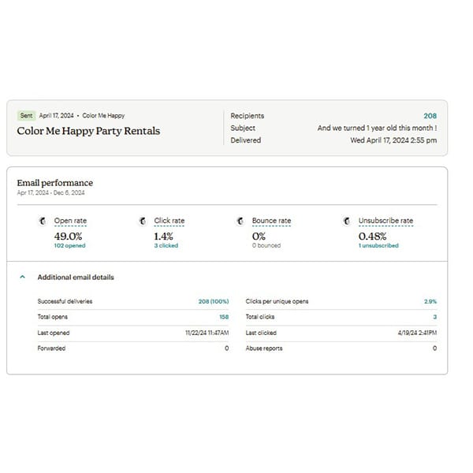The image size is (473, 473).
Task: View the 1 unsubscribed link
Action: tap(378, 245)
